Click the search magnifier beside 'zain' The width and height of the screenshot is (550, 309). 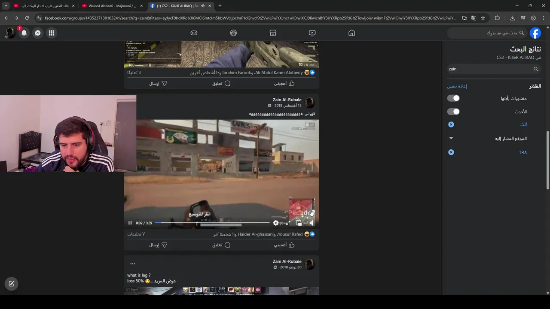536,69
